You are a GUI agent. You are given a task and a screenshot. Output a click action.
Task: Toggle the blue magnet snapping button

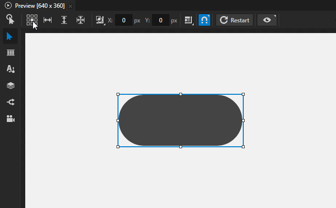[204, 20]
